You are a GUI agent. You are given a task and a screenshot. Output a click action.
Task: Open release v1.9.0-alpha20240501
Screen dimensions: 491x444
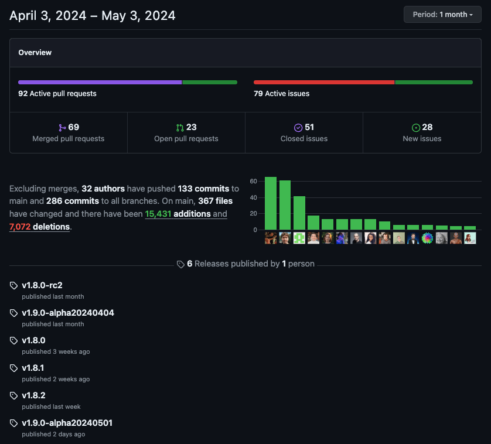[x=67, y=423]
